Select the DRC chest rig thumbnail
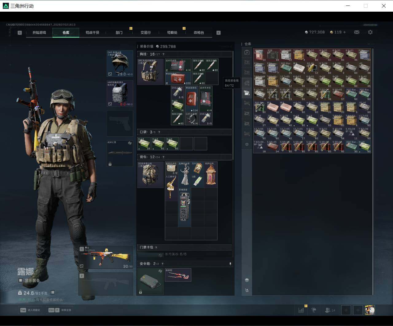Image resolution: width=393 pixels, height=326 pixels. click(x=150, y=72)
